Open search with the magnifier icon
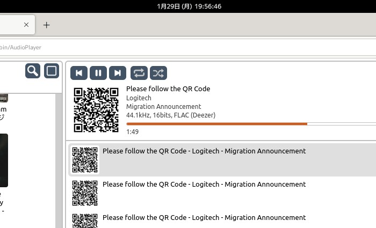This screenshot has height=228, width=376. pyautogui.click(x=33, y=71)
